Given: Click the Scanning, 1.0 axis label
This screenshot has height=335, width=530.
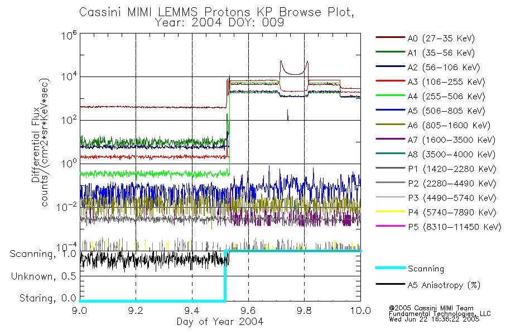Looking at the screenshot, I should click(43, 254).
